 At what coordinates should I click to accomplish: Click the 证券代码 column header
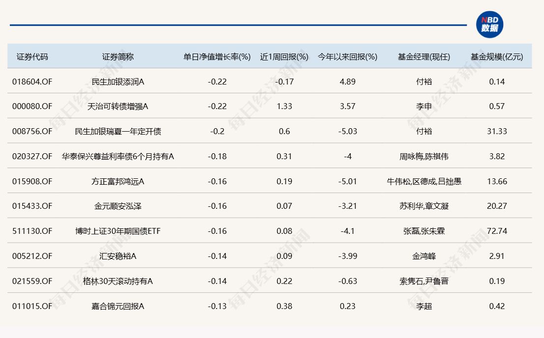pos(32,56)
